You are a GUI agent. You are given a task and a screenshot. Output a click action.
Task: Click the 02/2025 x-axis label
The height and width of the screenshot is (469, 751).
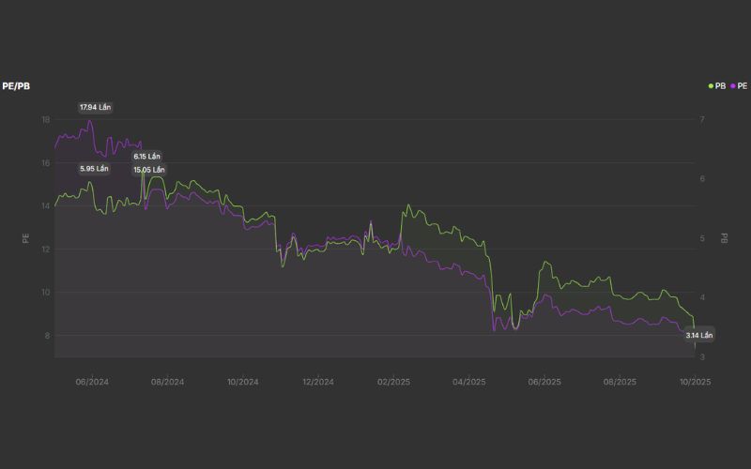[x=393, y=382]
